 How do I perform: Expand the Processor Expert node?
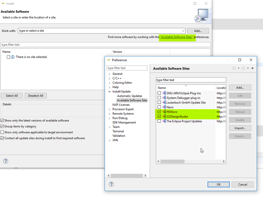coord(109,109)
